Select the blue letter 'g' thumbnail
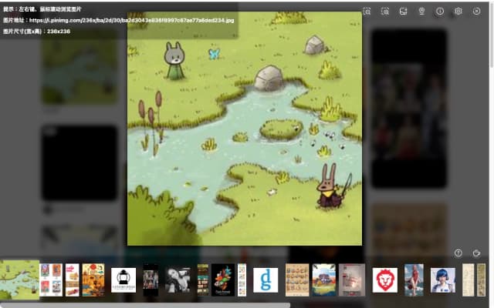This screenshot has width=494, height=308. point(266,280)
